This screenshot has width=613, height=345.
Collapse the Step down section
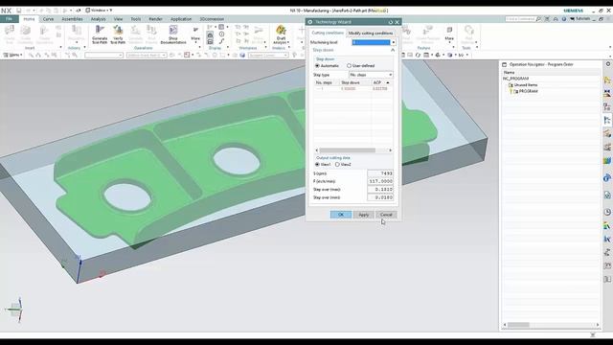click(393, 50)
